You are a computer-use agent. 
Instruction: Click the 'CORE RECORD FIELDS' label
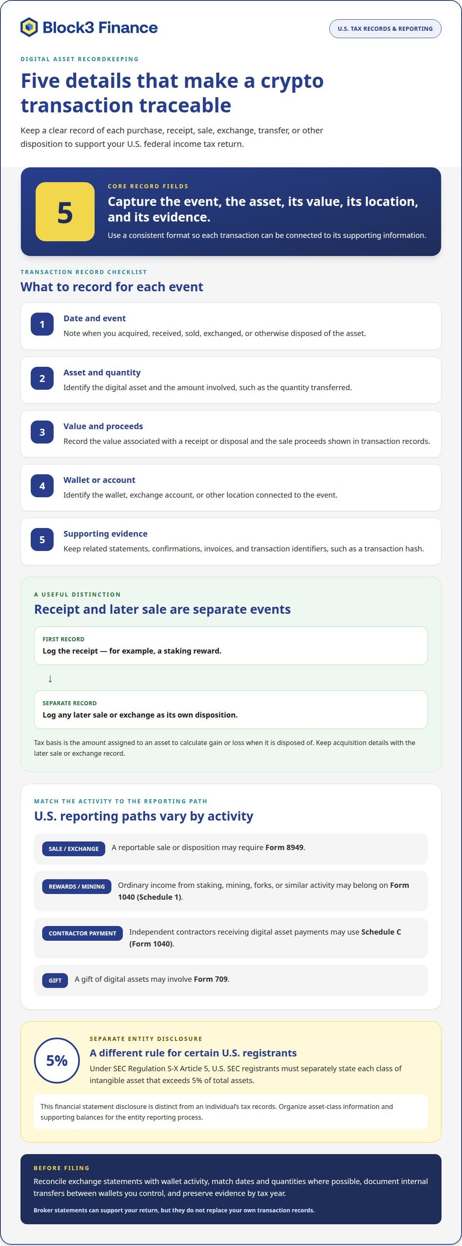coord(148,186)
